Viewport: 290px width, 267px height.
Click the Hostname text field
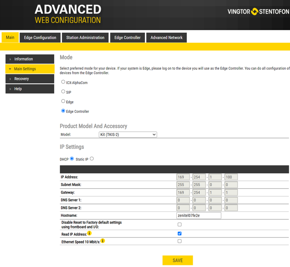click(198, 216)
